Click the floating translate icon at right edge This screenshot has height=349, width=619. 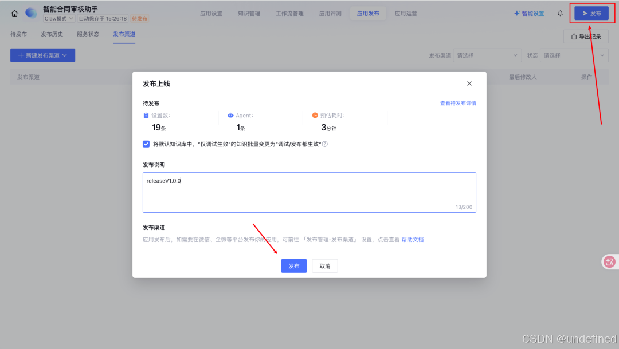point(609,261)
